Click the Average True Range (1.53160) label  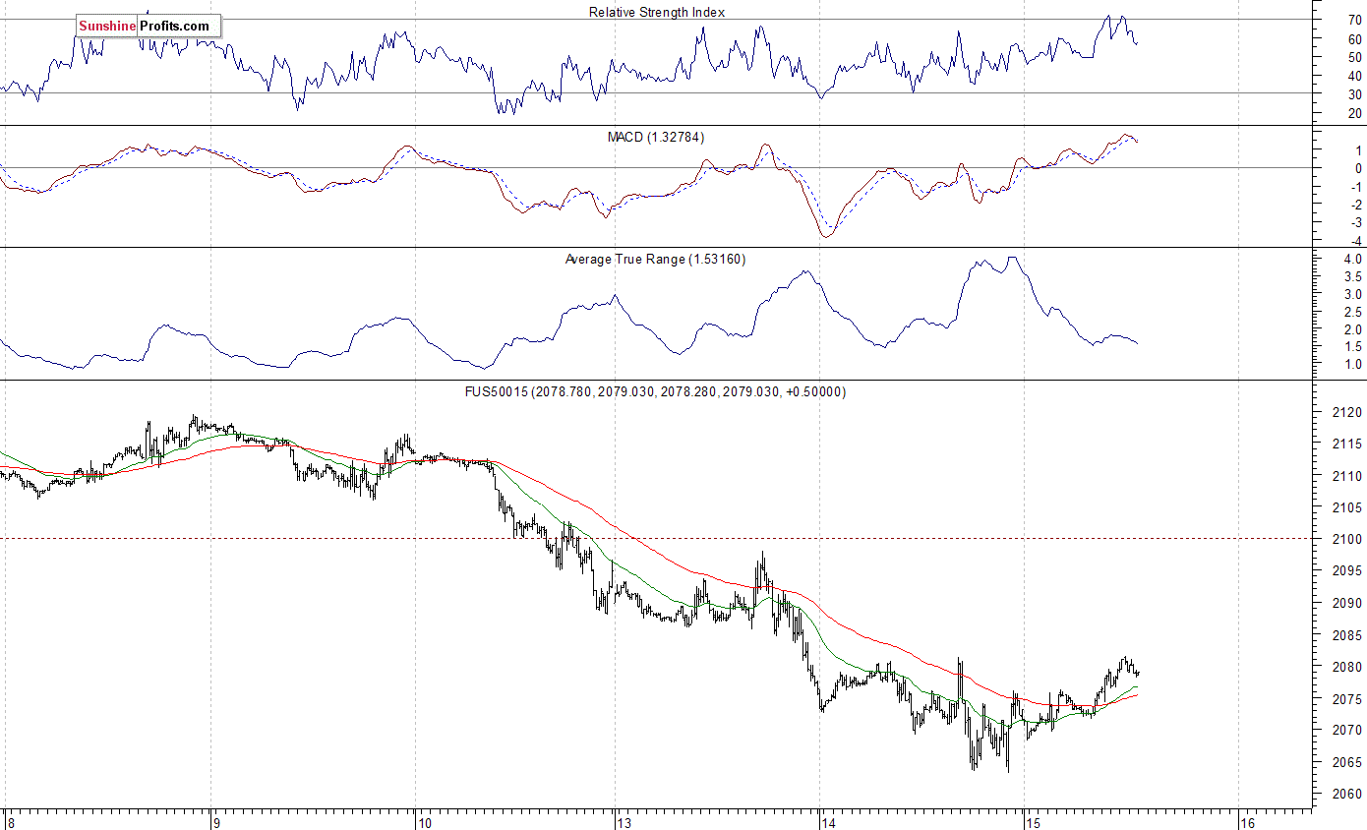655,260
